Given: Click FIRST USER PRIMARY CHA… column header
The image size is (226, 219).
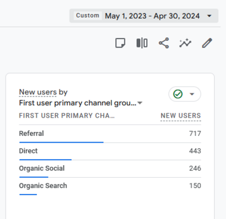Looking at the screenshot, I should click(67, 115).
